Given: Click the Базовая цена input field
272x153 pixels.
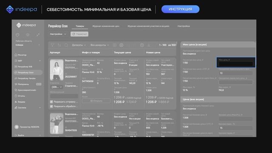Looking at the screenshot, I should [236, 119].
